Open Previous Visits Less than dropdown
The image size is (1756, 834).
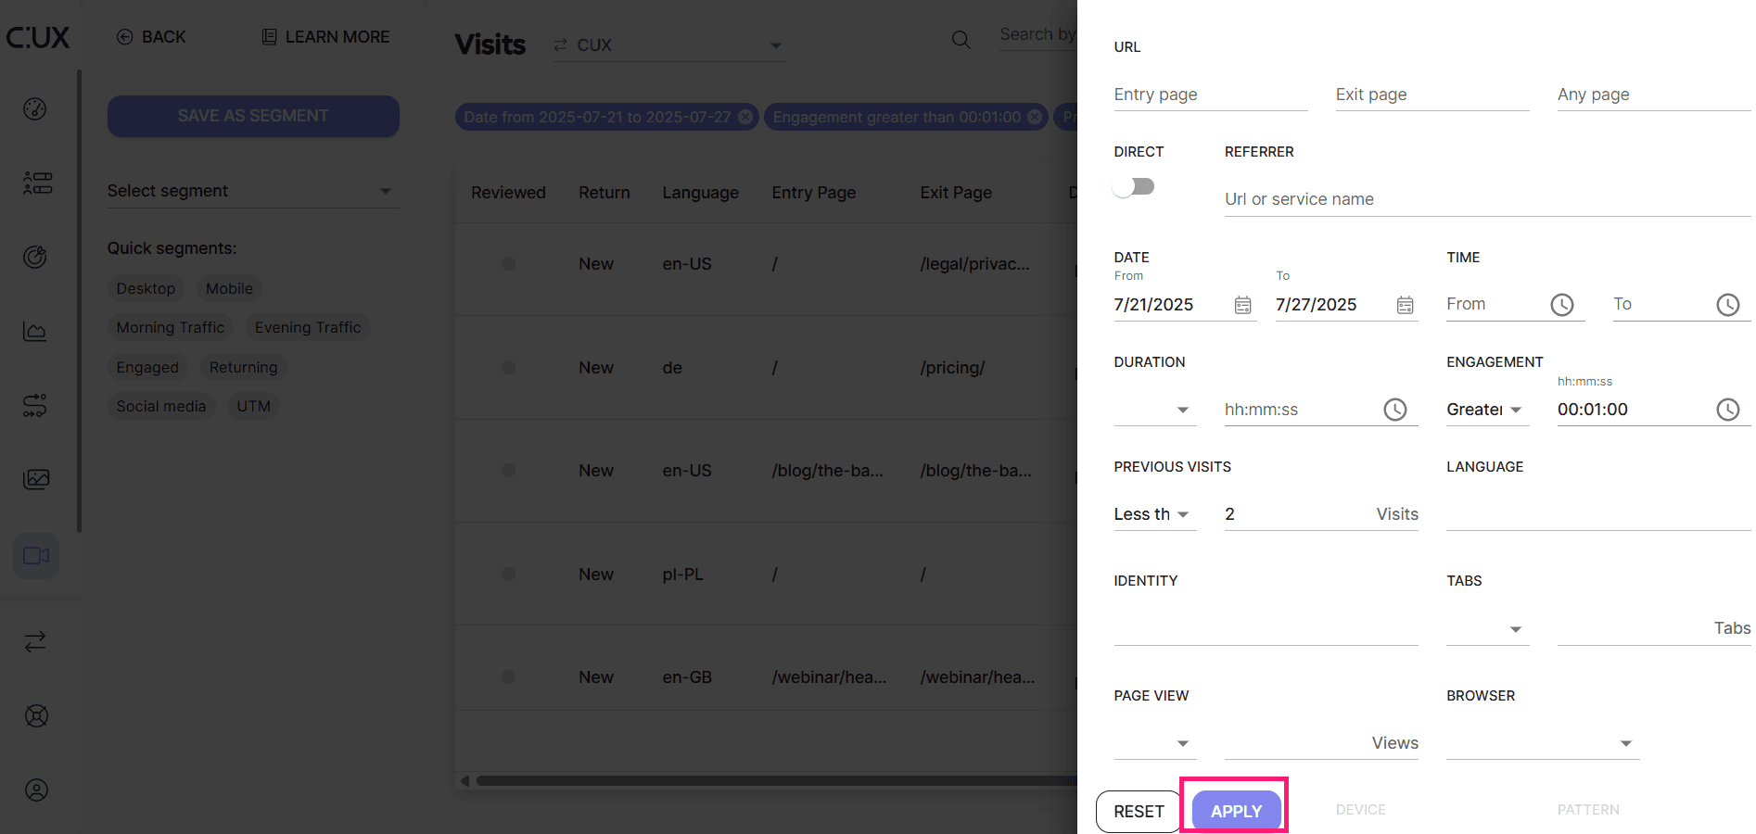pyautogui.click(x=1155, y=514)
